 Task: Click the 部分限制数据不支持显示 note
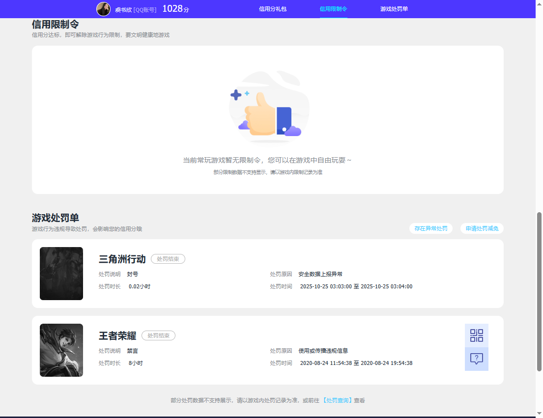tap(268, 172)
